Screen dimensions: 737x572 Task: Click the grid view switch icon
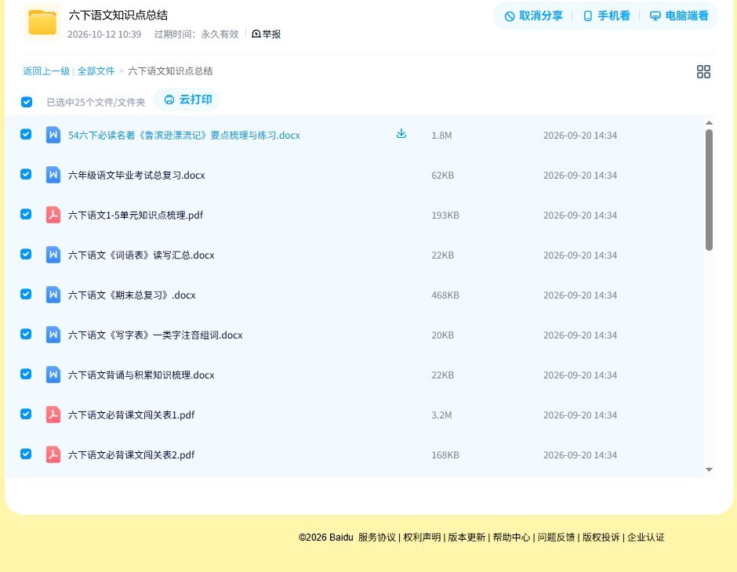coord(703,71)
